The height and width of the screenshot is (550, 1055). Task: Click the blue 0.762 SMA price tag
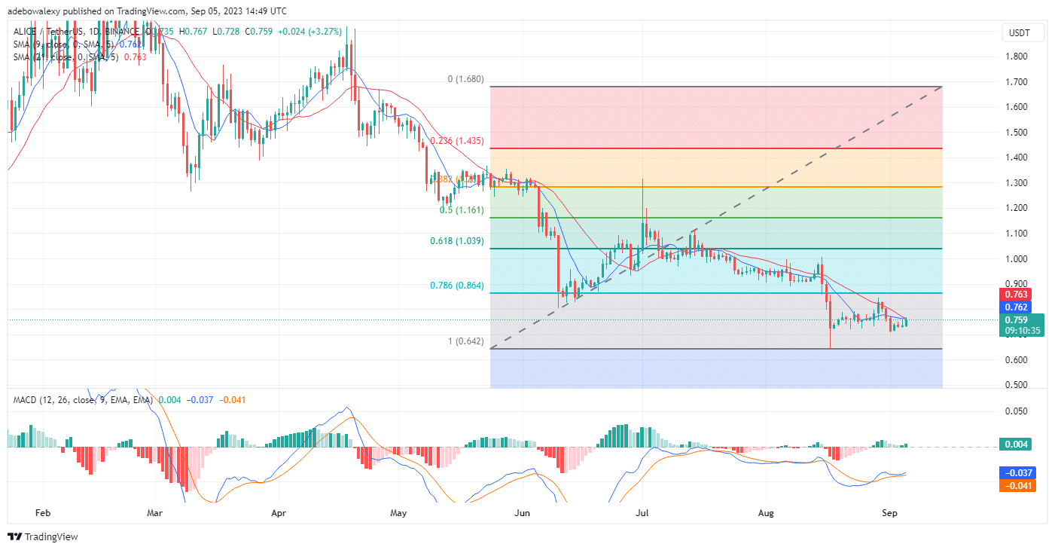[x=1017, y=307]
